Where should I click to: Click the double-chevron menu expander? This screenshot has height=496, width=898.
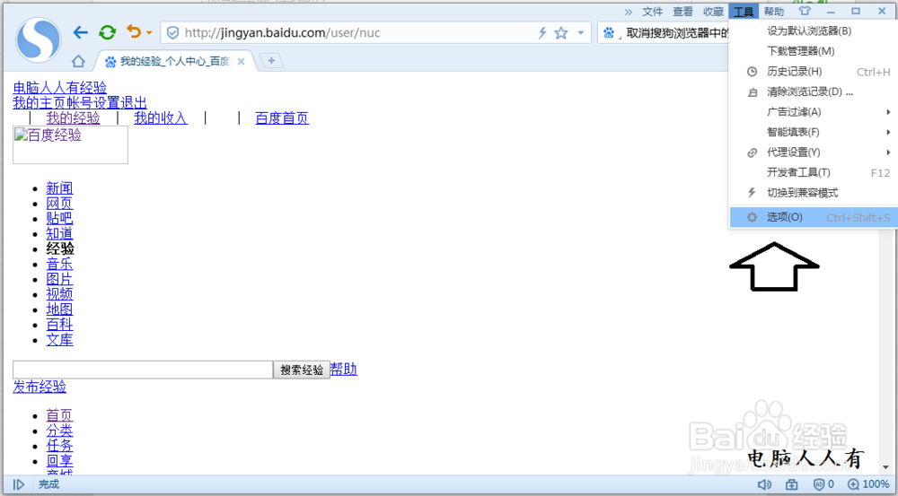(x=629, y=12)
